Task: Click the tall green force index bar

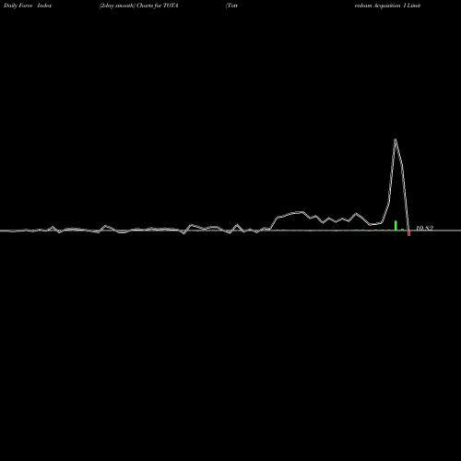Action: coord(396,225)
